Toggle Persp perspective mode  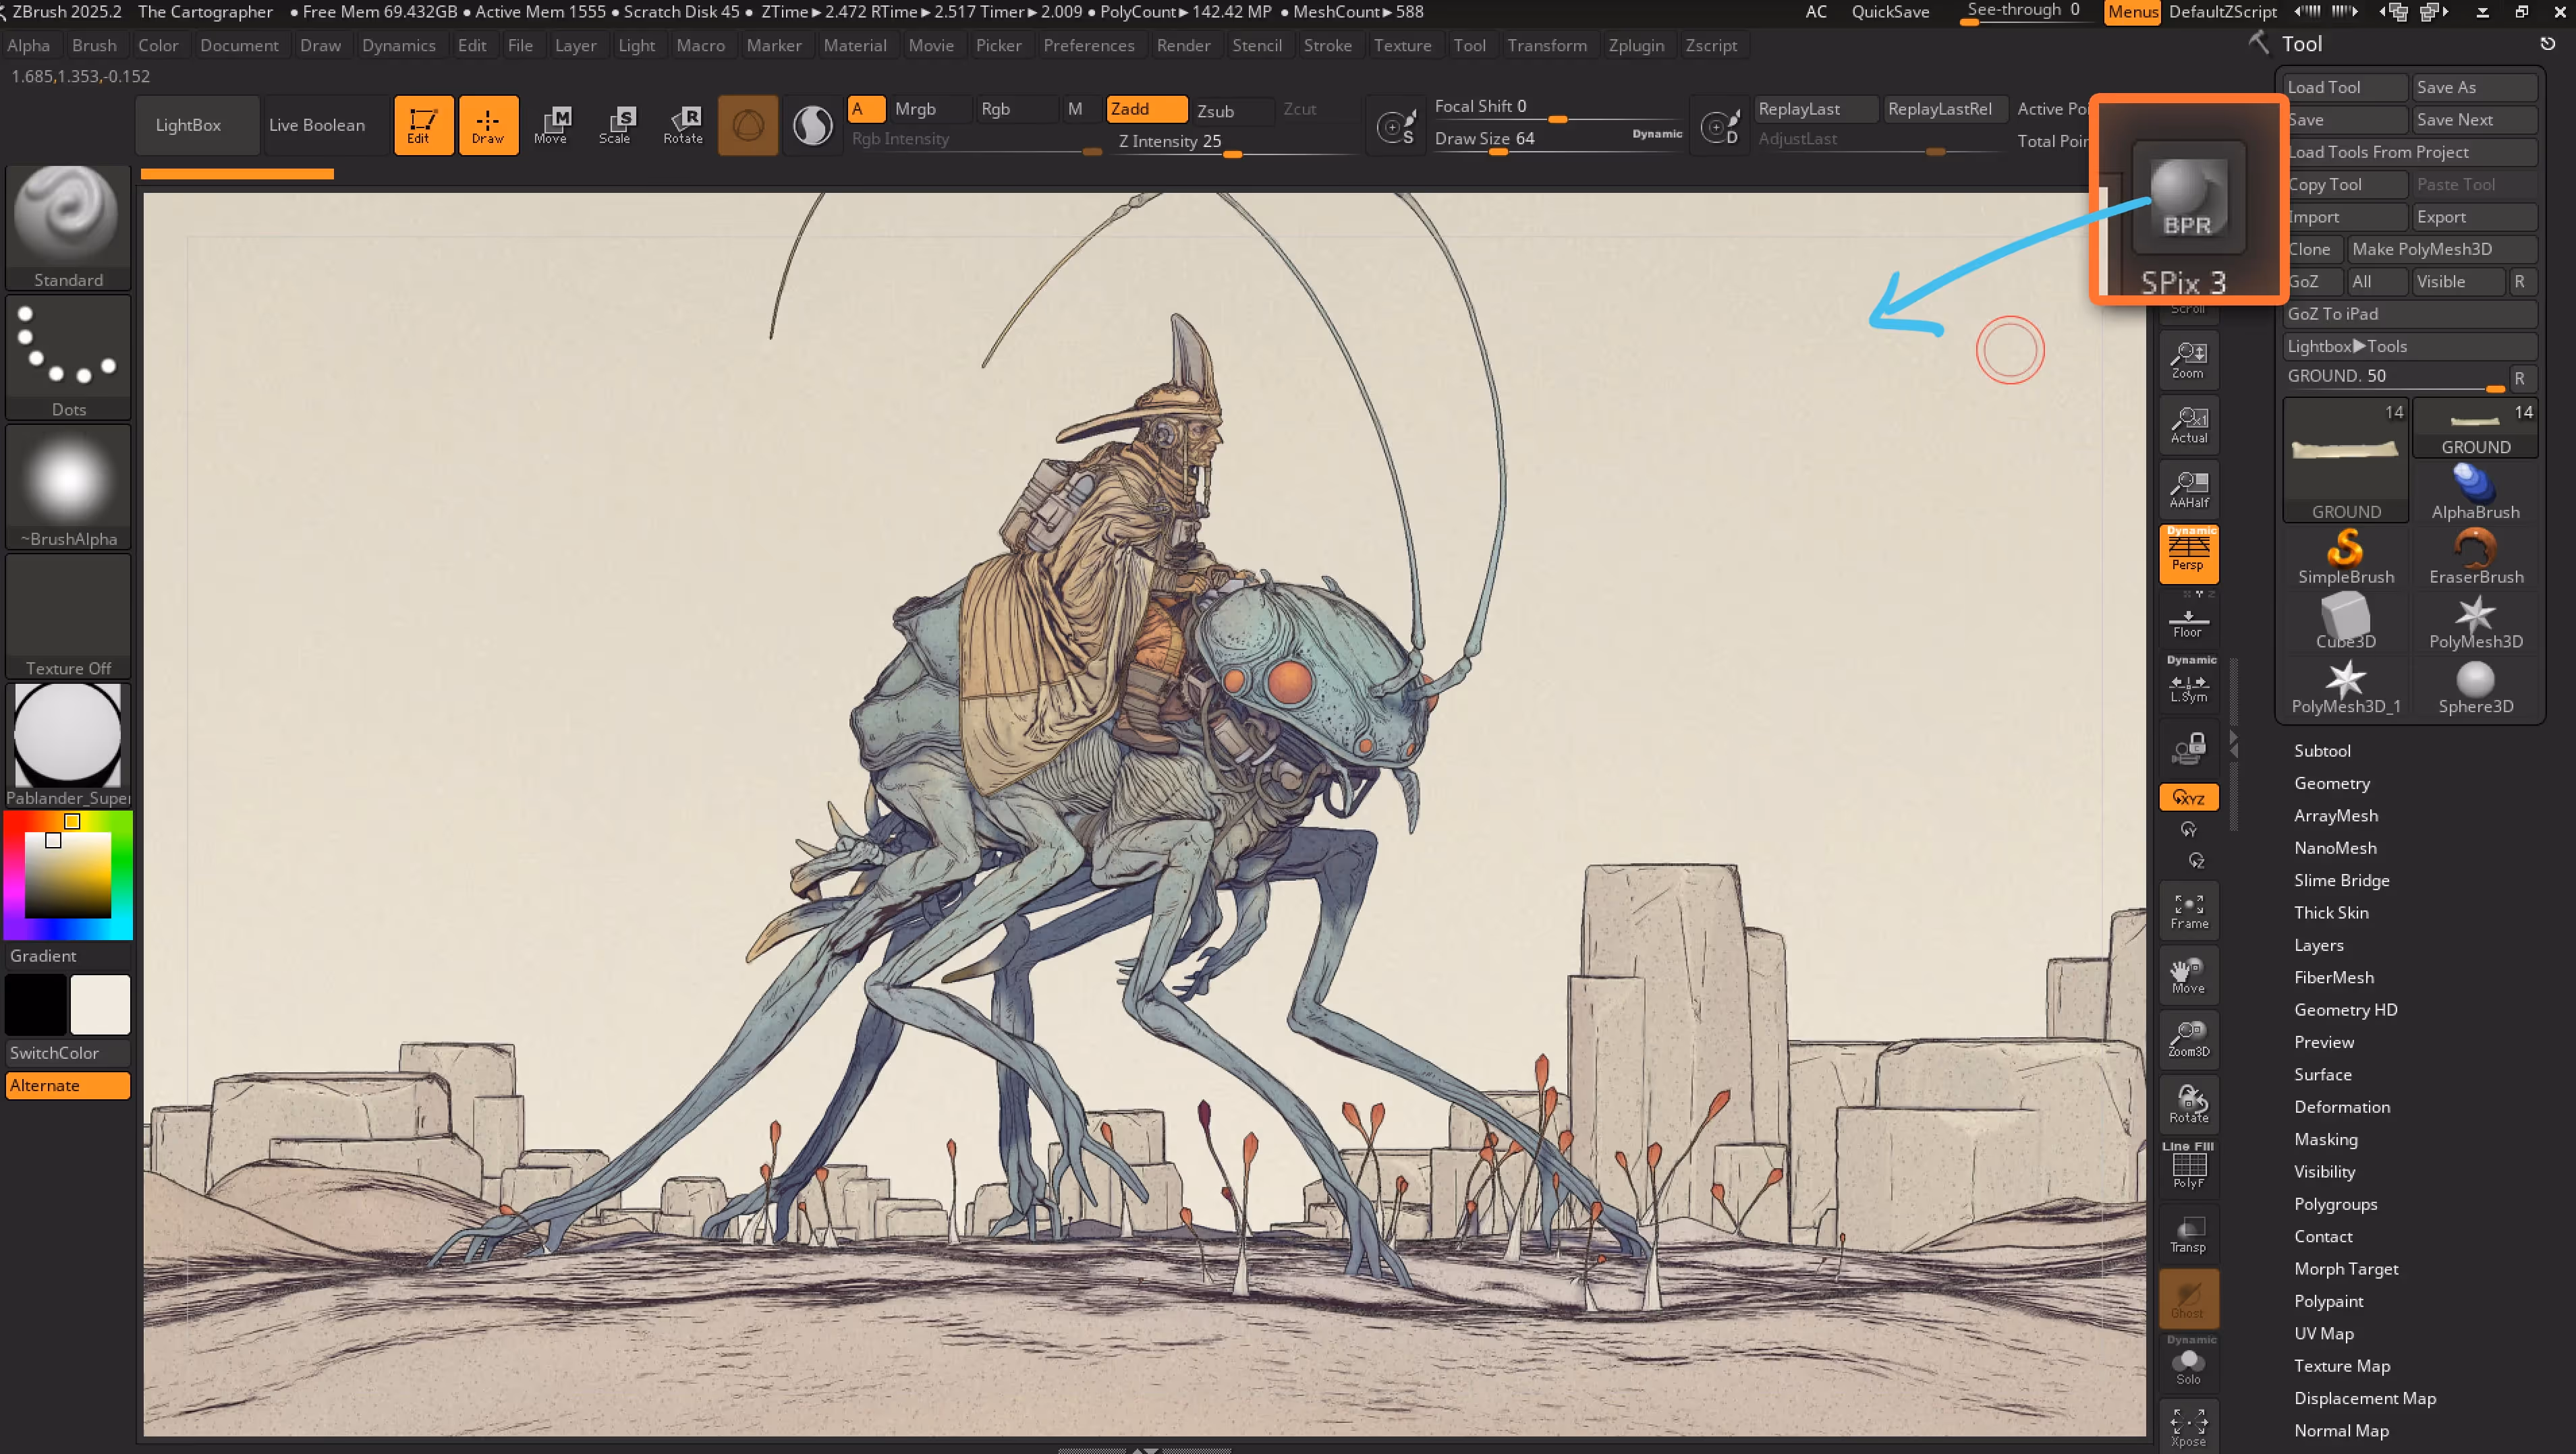[x=2189, y=552]
